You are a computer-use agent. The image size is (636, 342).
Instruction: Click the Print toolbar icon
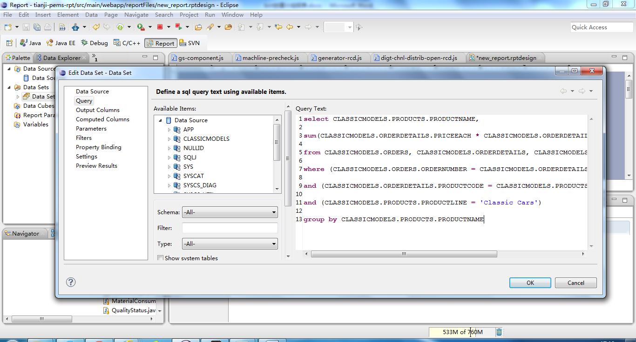click(47, 27)
